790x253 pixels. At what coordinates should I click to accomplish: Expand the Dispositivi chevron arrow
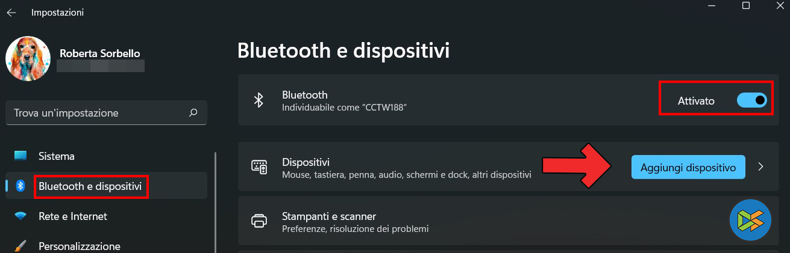point(761,167)
